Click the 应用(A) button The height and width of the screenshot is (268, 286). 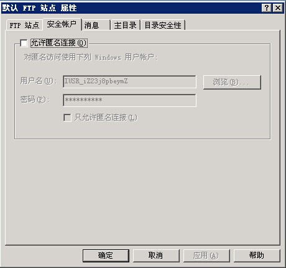[206, 256]
